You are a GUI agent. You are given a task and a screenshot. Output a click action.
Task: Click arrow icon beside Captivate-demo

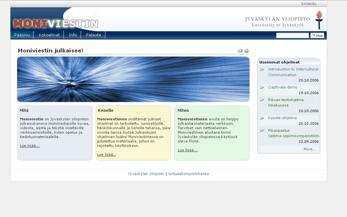(262, 87)
